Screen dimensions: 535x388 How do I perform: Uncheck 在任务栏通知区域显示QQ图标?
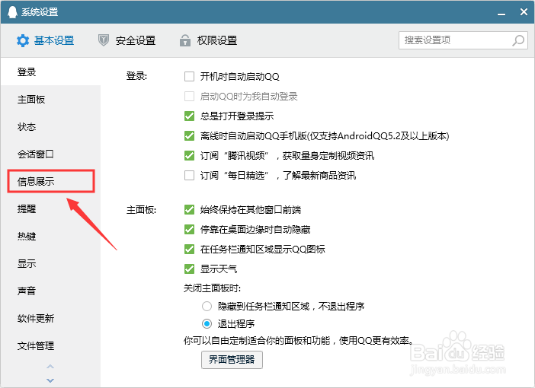189,249
